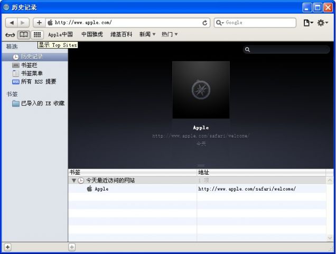Click the Google search field
The width and height of the screenshot is (336, 254).
click(x=259, y=23)
